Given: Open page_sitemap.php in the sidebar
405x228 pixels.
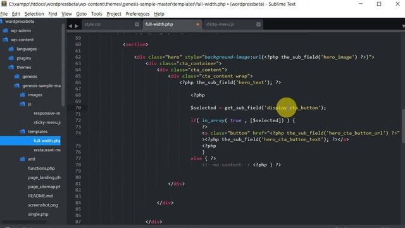Looking at the screenshot, I should (x=44, y=187).
